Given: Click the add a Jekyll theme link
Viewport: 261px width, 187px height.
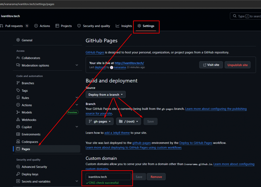Looking at the screenshot, I should tap(117, 133).
